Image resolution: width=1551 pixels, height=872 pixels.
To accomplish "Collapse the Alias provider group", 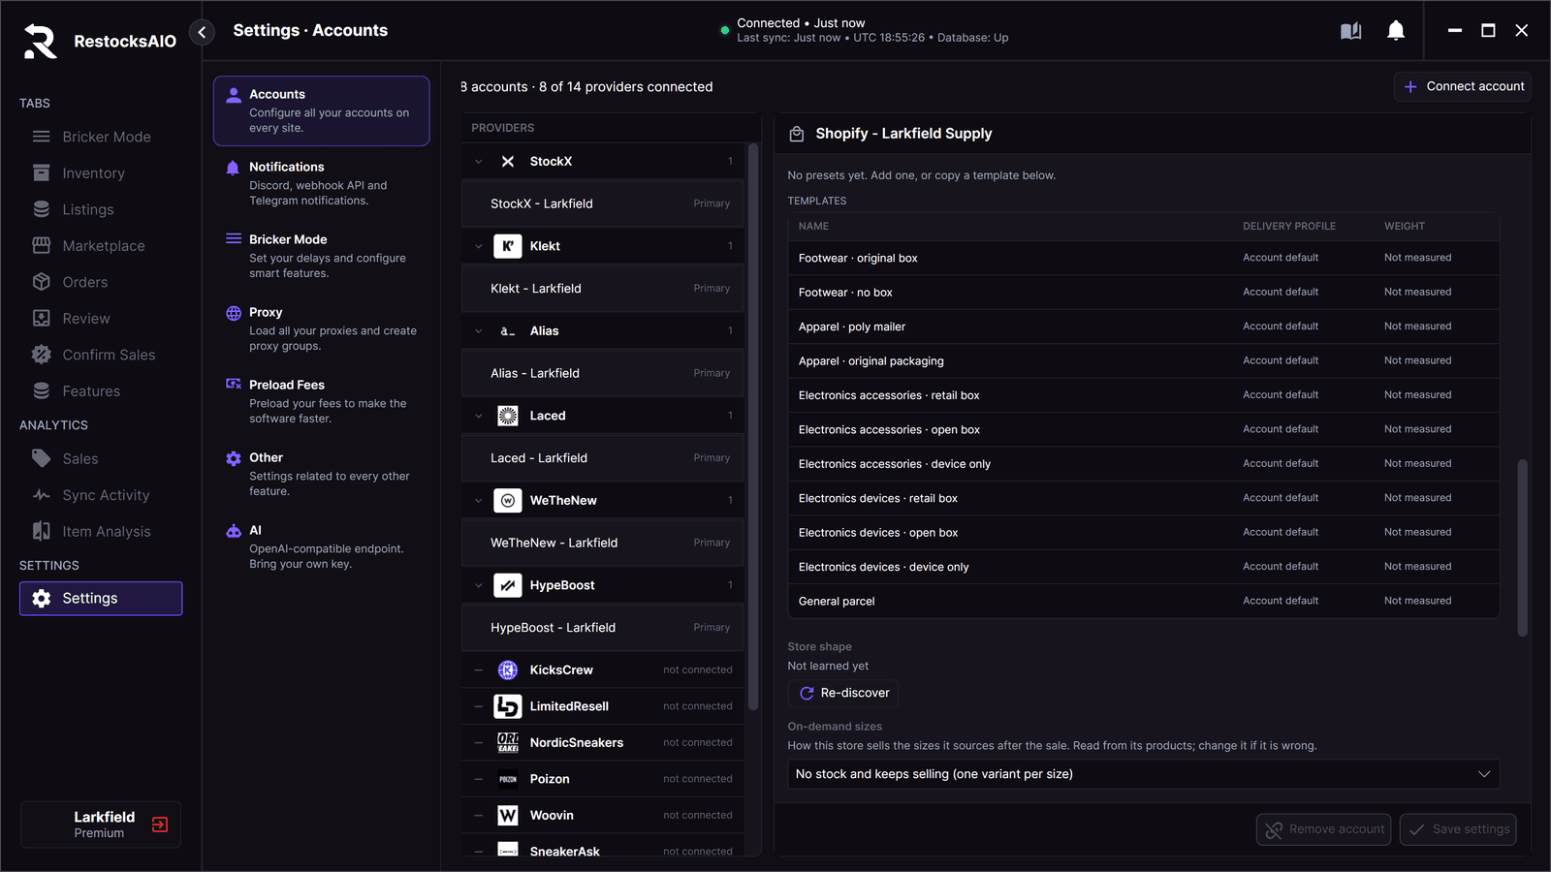I will pos(479,331).
